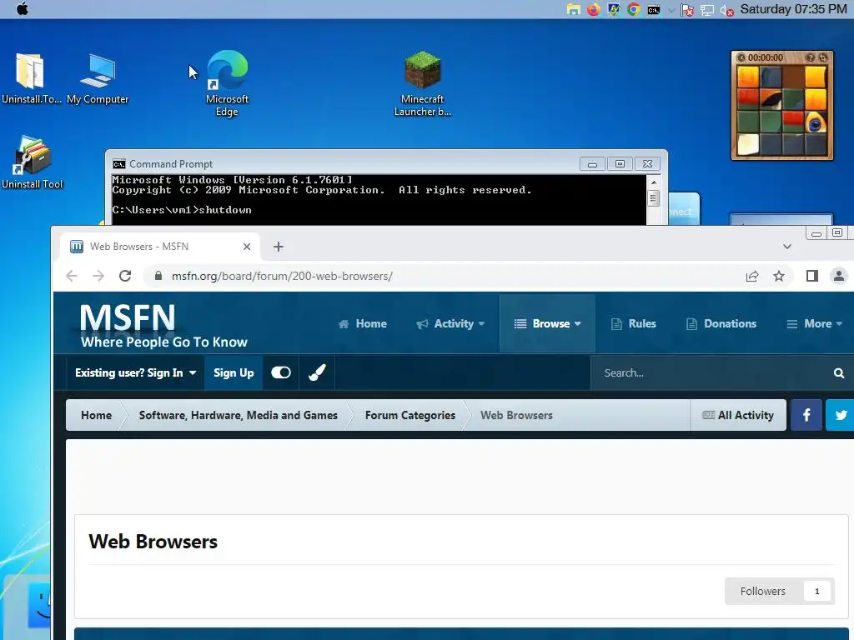Open the network status tray icon
The height and width of the screenshot is (640, 854).
tap(707, 10)
